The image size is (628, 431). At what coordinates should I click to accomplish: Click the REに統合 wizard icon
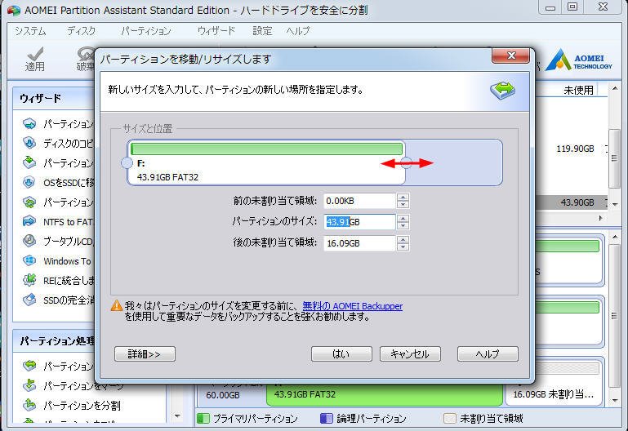coord(29,280)
